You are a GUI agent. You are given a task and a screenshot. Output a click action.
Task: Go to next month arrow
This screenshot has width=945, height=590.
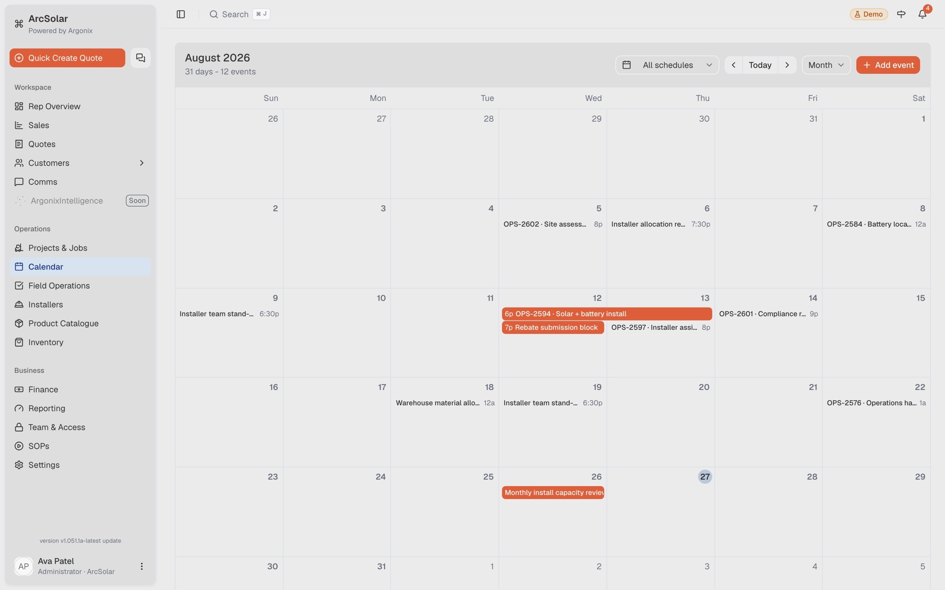point(787,65)
